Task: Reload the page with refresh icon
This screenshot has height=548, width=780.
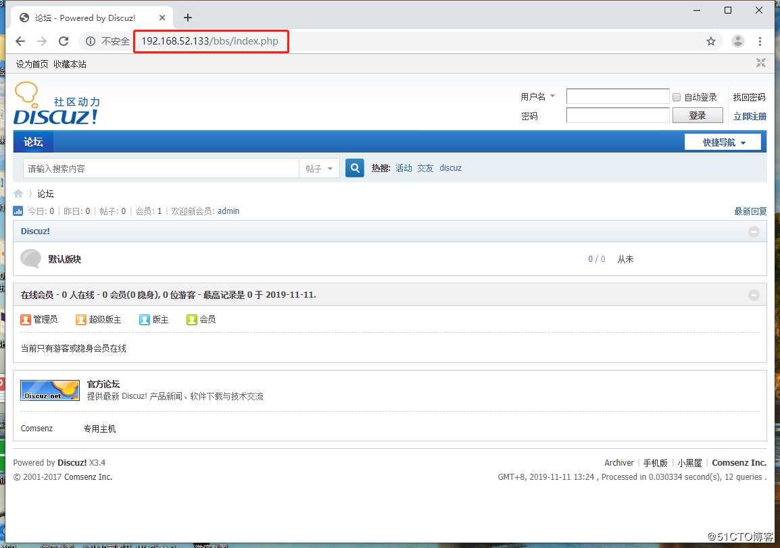Action: (64, 41)
